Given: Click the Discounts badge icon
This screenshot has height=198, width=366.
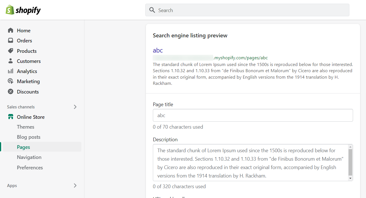Looking at the screenshot, I should (x=10, y=92).
